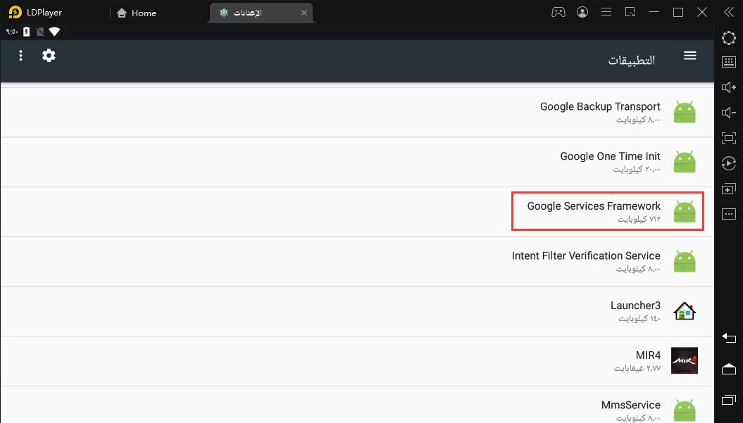Image resolution: width=743 pixels, height=423 pixels.
Task: Open the LDPlayer hamburger menu in title bar
Action: pos(606,12)
